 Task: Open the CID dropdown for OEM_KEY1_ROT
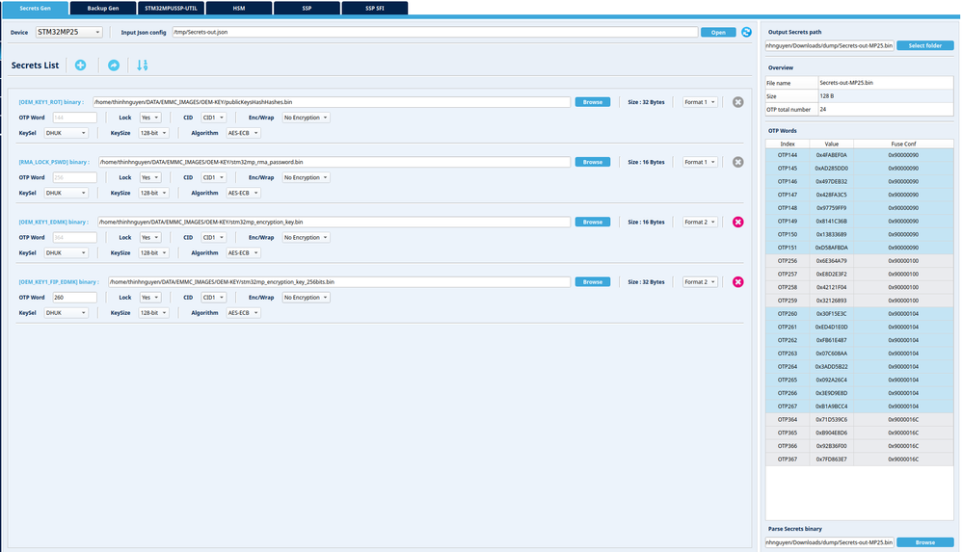213,118
